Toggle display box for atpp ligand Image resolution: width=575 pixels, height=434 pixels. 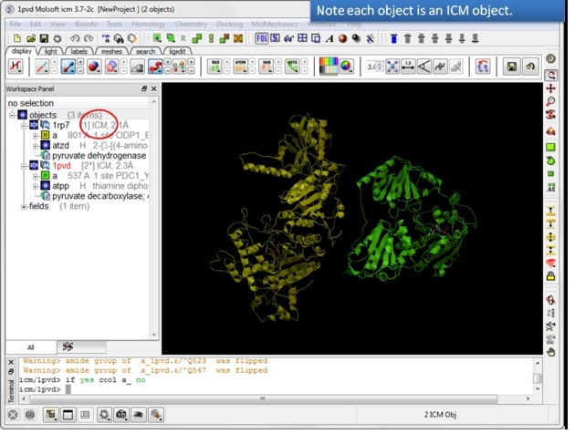(x=44, y=185)
